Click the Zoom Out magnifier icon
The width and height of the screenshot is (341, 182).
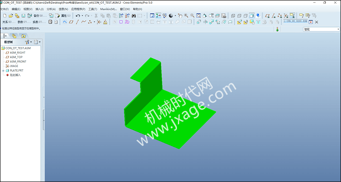coord(192,16)
